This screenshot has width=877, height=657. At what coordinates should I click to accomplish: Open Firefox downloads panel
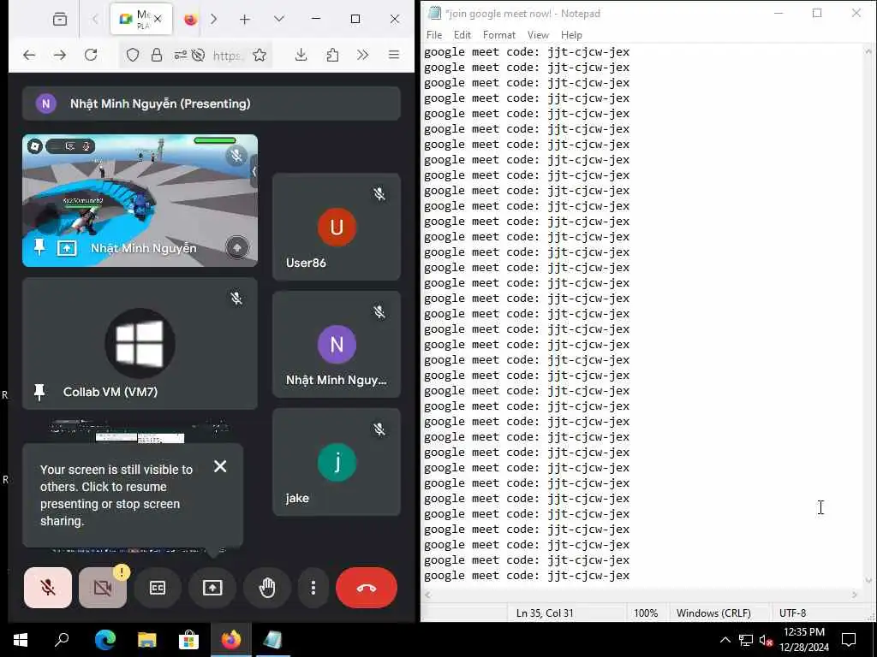301,55
